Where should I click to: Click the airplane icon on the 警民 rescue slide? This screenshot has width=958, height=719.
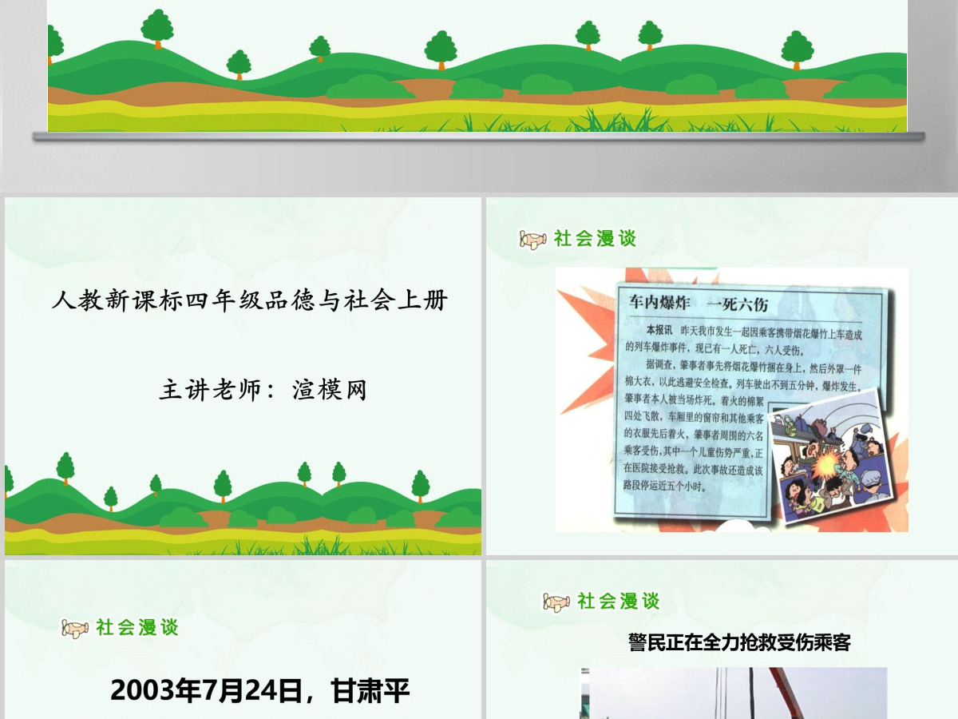point(556,602)
